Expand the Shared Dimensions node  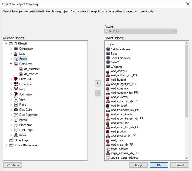(x=6, y=146)
